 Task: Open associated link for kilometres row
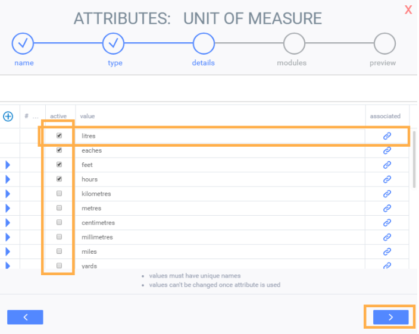pos(387,194)
